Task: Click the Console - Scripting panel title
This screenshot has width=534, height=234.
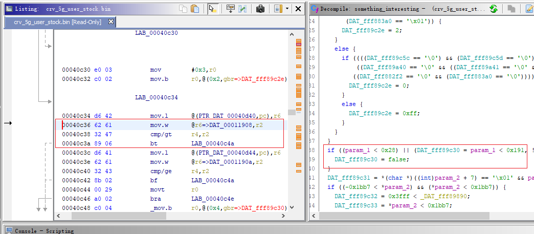Action: (x=44, y=231)
